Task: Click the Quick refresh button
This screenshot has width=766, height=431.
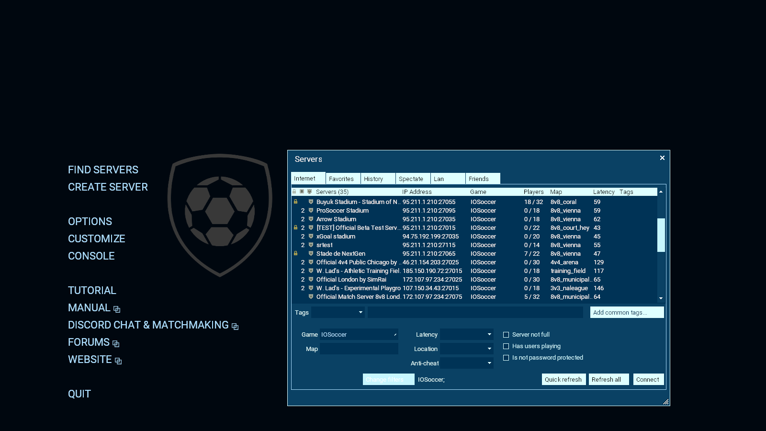Action: (x=563, y=379)
